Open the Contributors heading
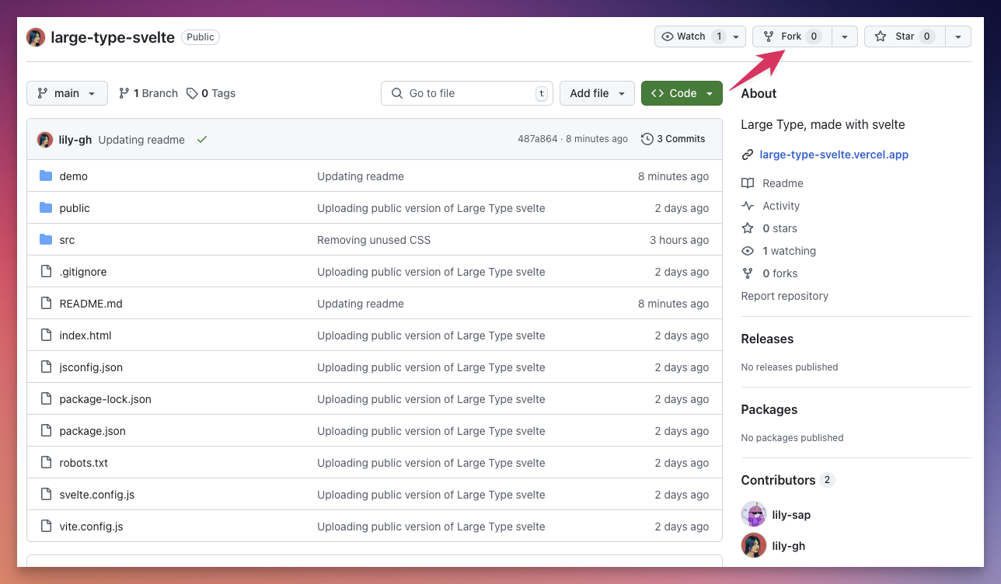The width and height of the screenshot is (1001, 584). [x=778, y=480]
